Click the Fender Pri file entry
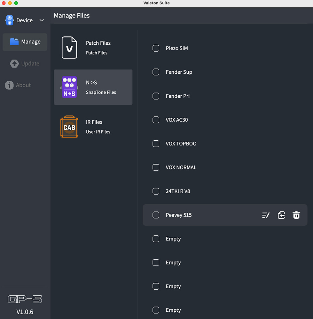The height and width of the screenshot is (319, 313). pos(177,96)
